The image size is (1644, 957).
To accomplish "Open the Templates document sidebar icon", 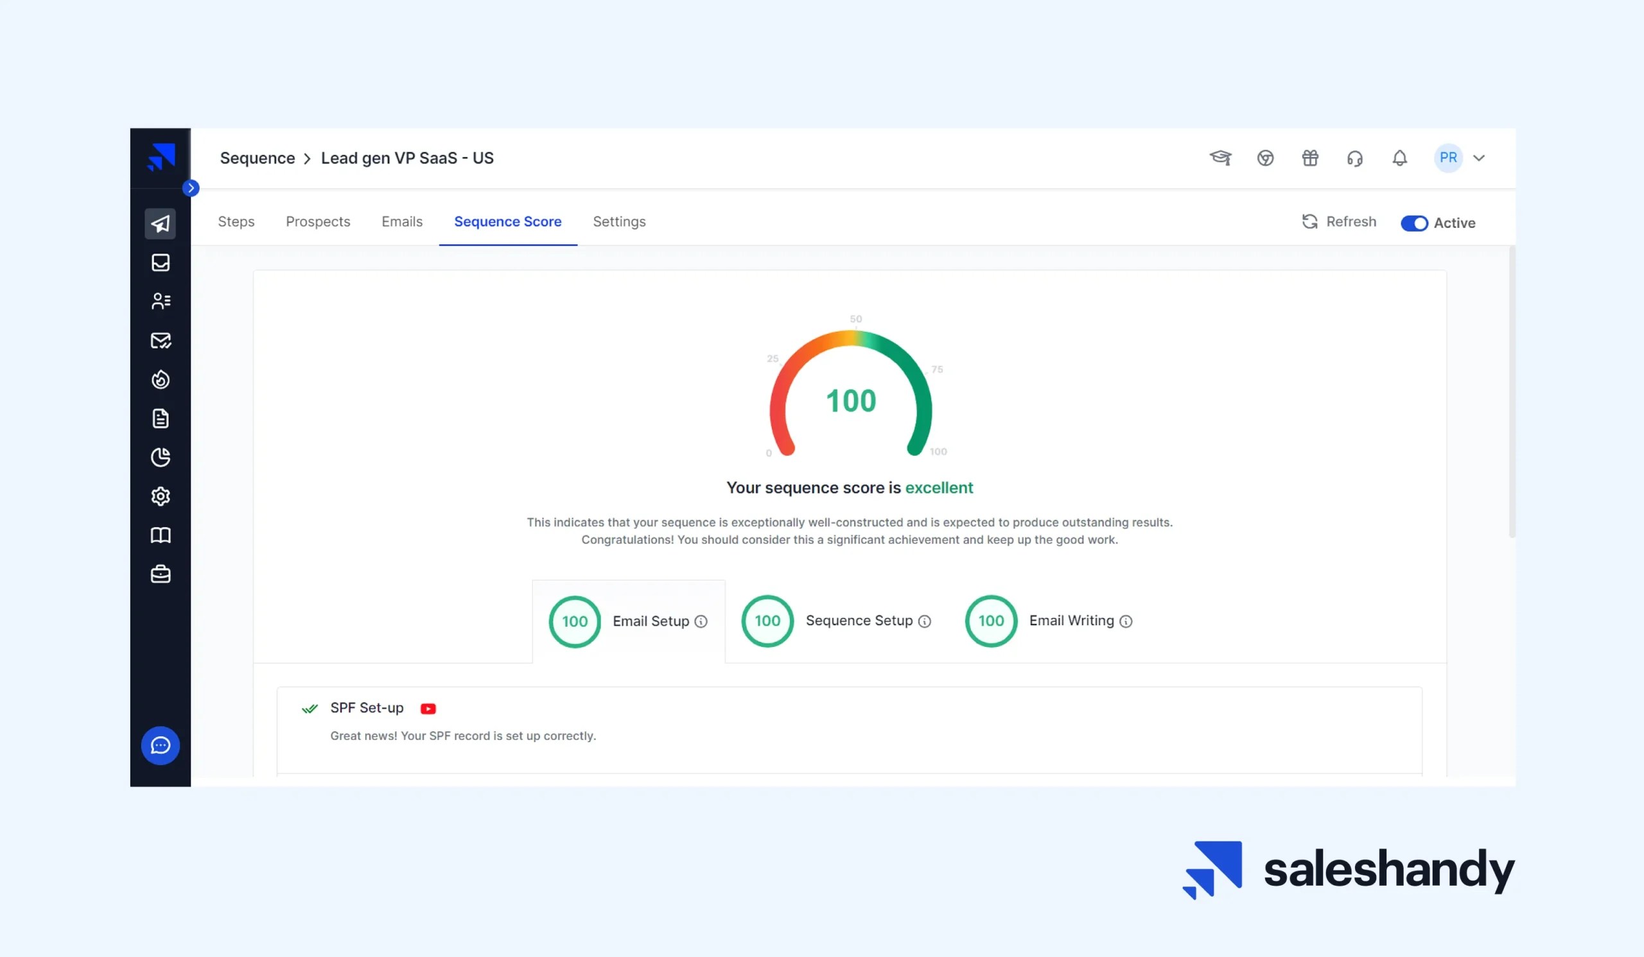I will point(160,418).
